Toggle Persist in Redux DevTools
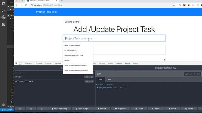Screen dimensions: 202x113 (102, 109)
